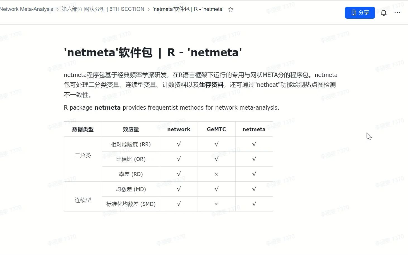Select the 数据类型 header cell
408x255 pixels.
[83, 129]
